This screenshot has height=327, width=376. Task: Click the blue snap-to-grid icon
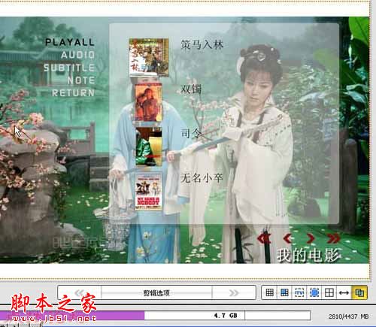point(284,292)
